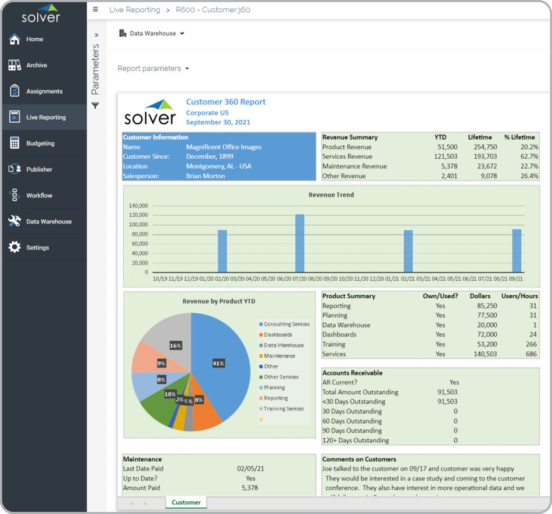Open the Publisher icon
The height and width of the screenshot is (514, 552).
[x=15, y=169]
